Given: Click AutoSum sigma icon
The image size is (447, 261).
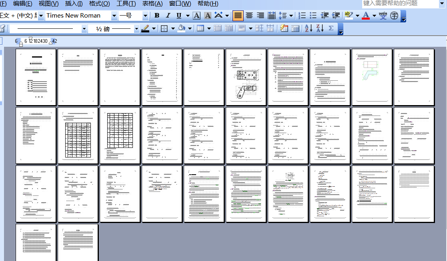Looking at the screenshot, I should click(331, 28).
